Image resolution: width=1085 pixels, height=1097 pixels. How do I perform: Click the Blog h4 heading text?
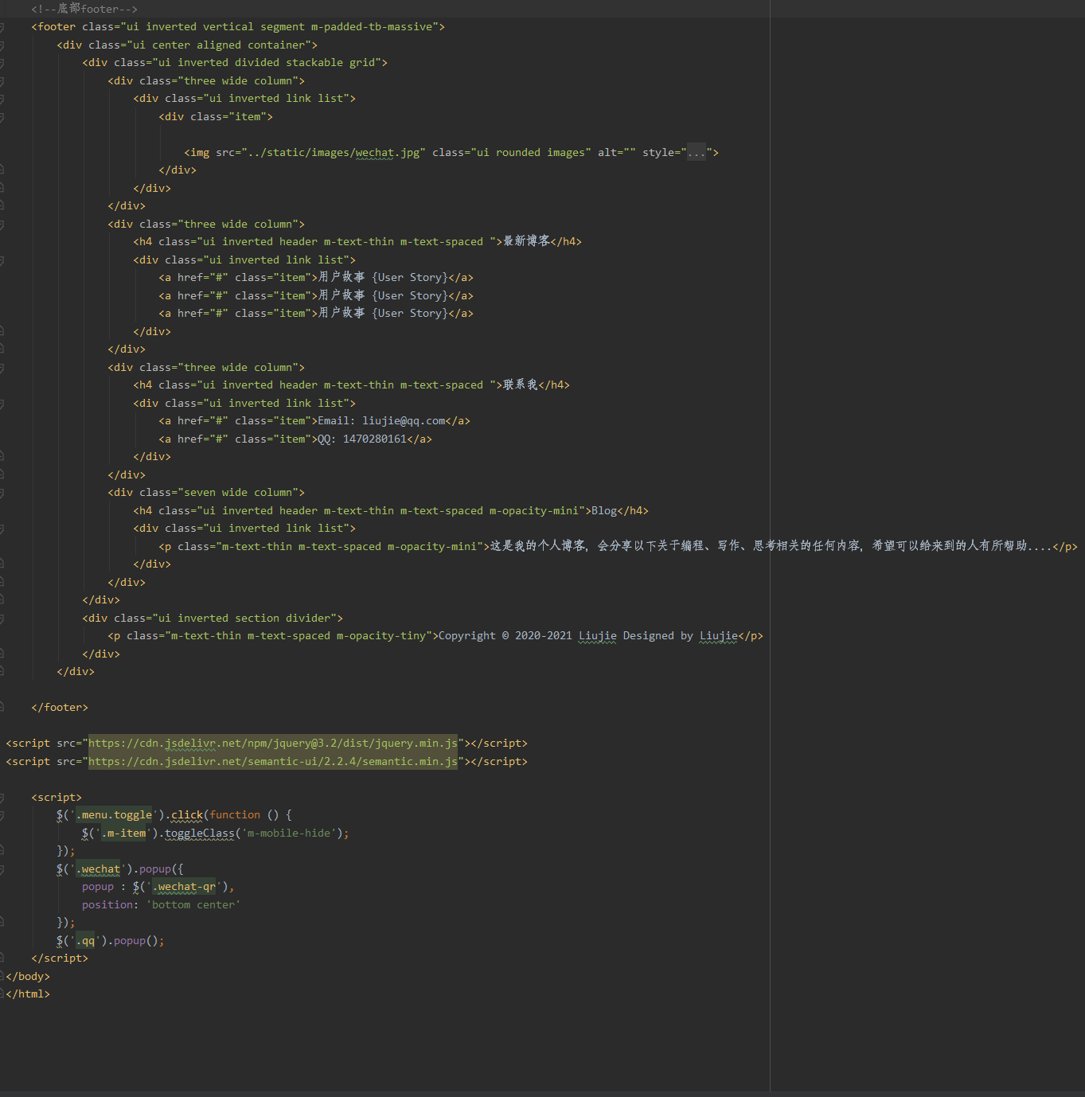[604, 510]
